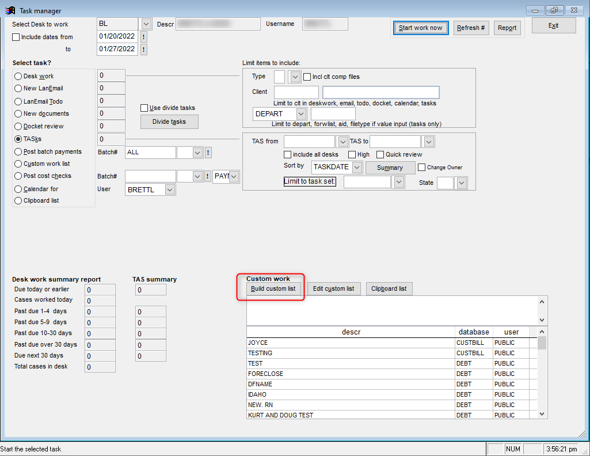
Task: Click scroll down arrow of custom list table
Action: 542,414
